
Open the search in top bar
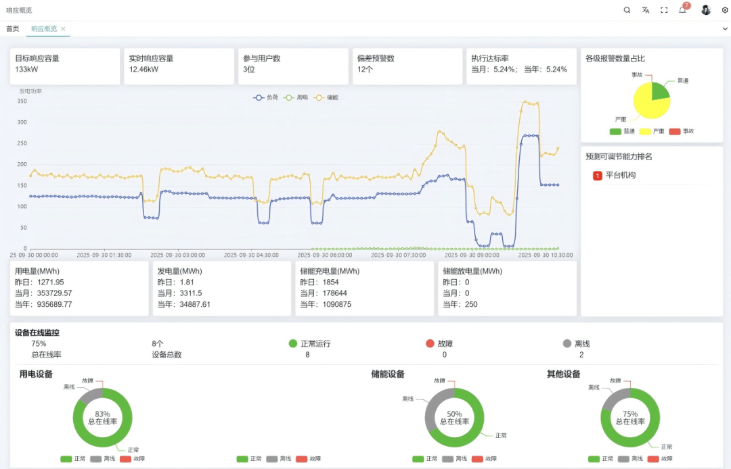[627, 10]
